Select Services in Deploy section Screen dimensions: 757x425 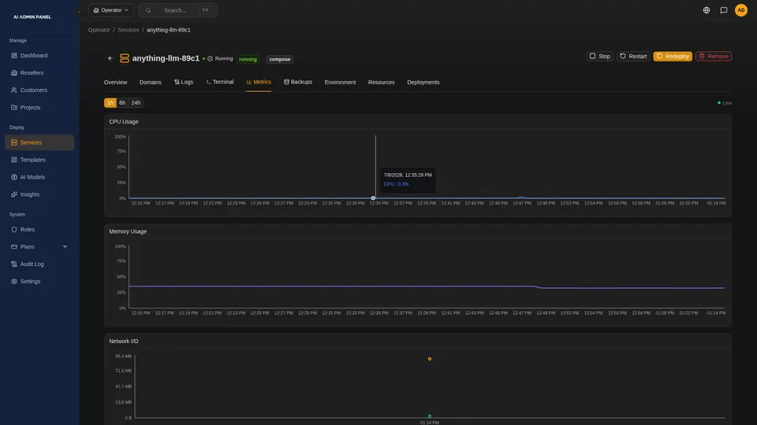tap(39, 142)
